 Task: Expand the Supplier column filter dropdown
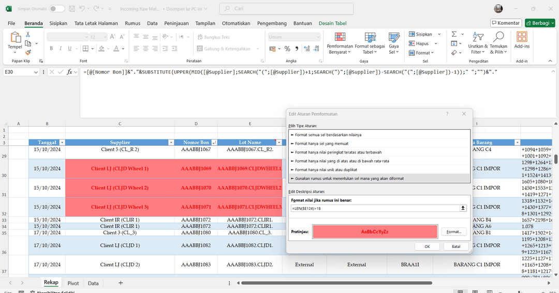pos(171,142)
